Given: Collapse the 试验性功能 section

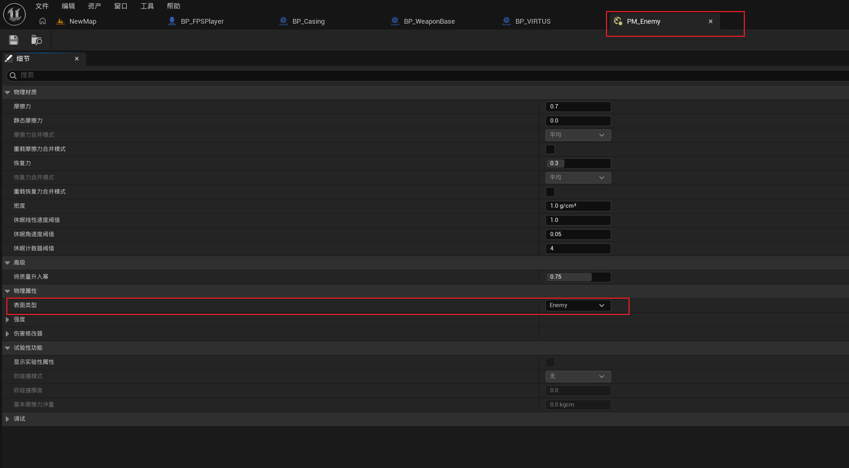Looking at the screenshot, I should coord(7,348).
